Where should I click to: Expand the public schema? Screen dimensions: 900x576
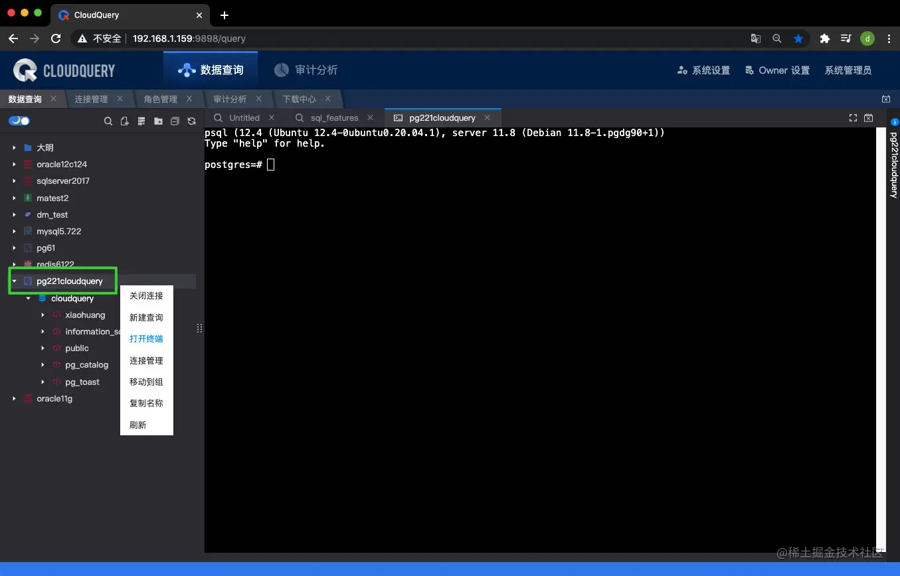click(43, 348)
